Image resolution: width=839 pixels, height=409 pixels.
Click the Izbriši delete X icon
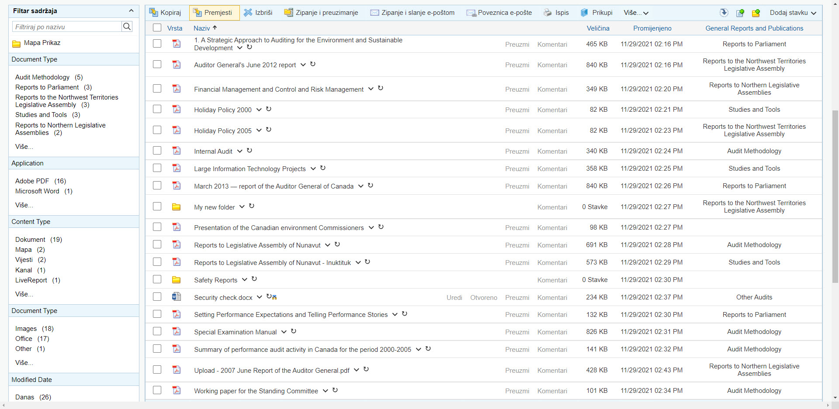click(x=248, y=13)
